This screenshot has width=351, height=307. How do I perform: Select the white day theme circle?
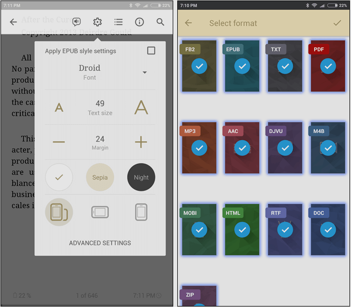pos(59,177)
